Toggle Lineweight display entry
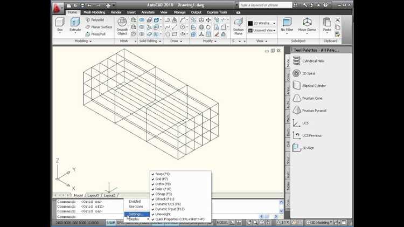This screenshot has width=404, height=227. pos(180,214)
